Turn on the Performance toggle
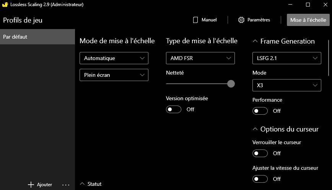The width and height of the screenshot is (332, 190). point(260,111)
